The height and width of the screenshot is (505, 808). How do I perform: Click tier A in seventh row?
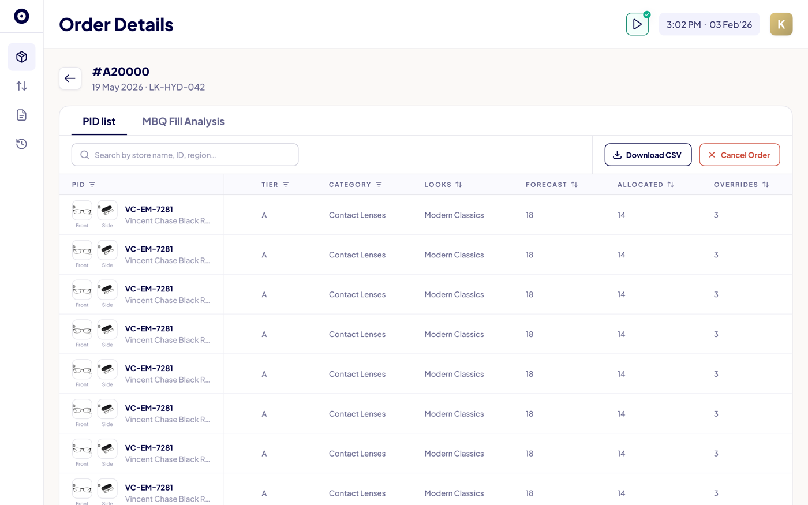point(264,454)
